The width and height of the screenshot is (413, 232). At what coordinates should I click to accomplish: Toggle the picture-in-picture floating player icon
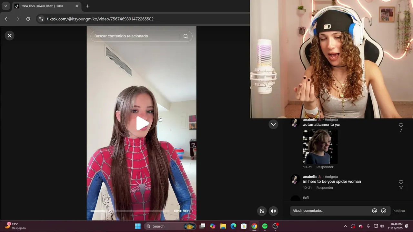[262, 211]
